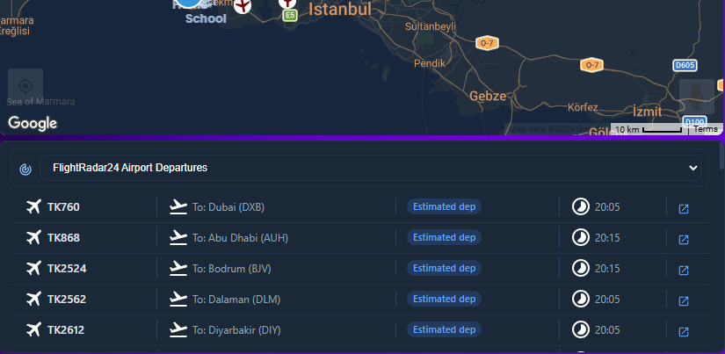This screenshot has width=725, height=354.
Task: Select flight number TK2562
Action: click(x=67, y=300)
